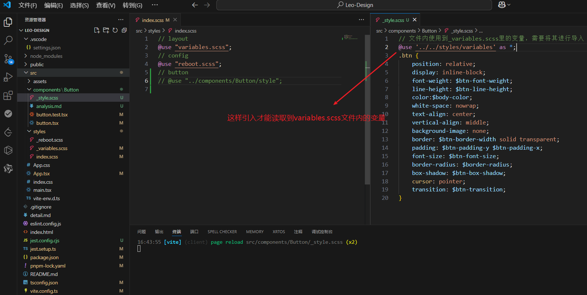Collapse all folders in explorer
Screen dimensions: 587x295
coord(124,30)
